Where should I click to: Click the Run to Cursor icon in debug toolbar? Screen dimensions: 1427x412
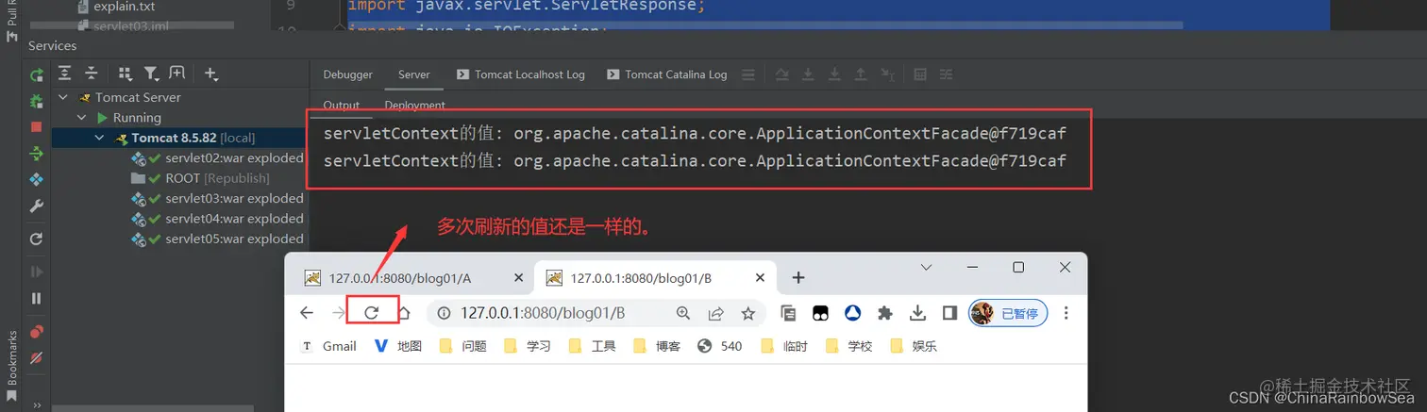[887, 74]
